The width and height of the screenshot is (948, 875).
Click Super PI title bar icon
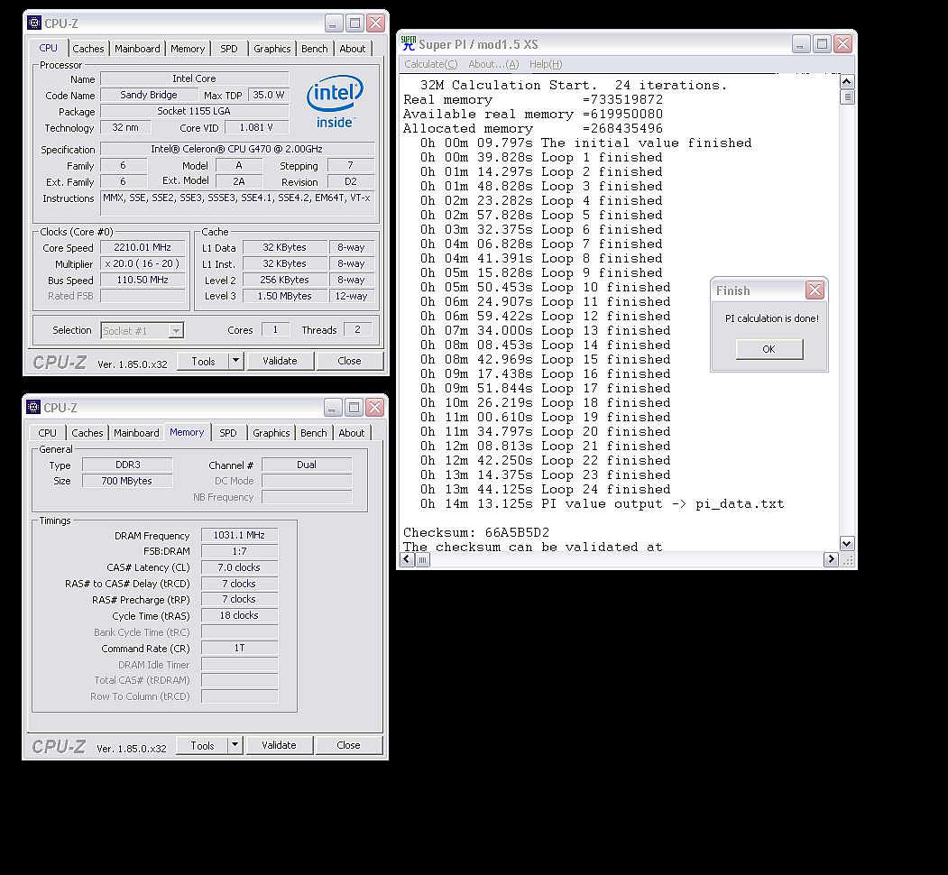coord(408,43)
